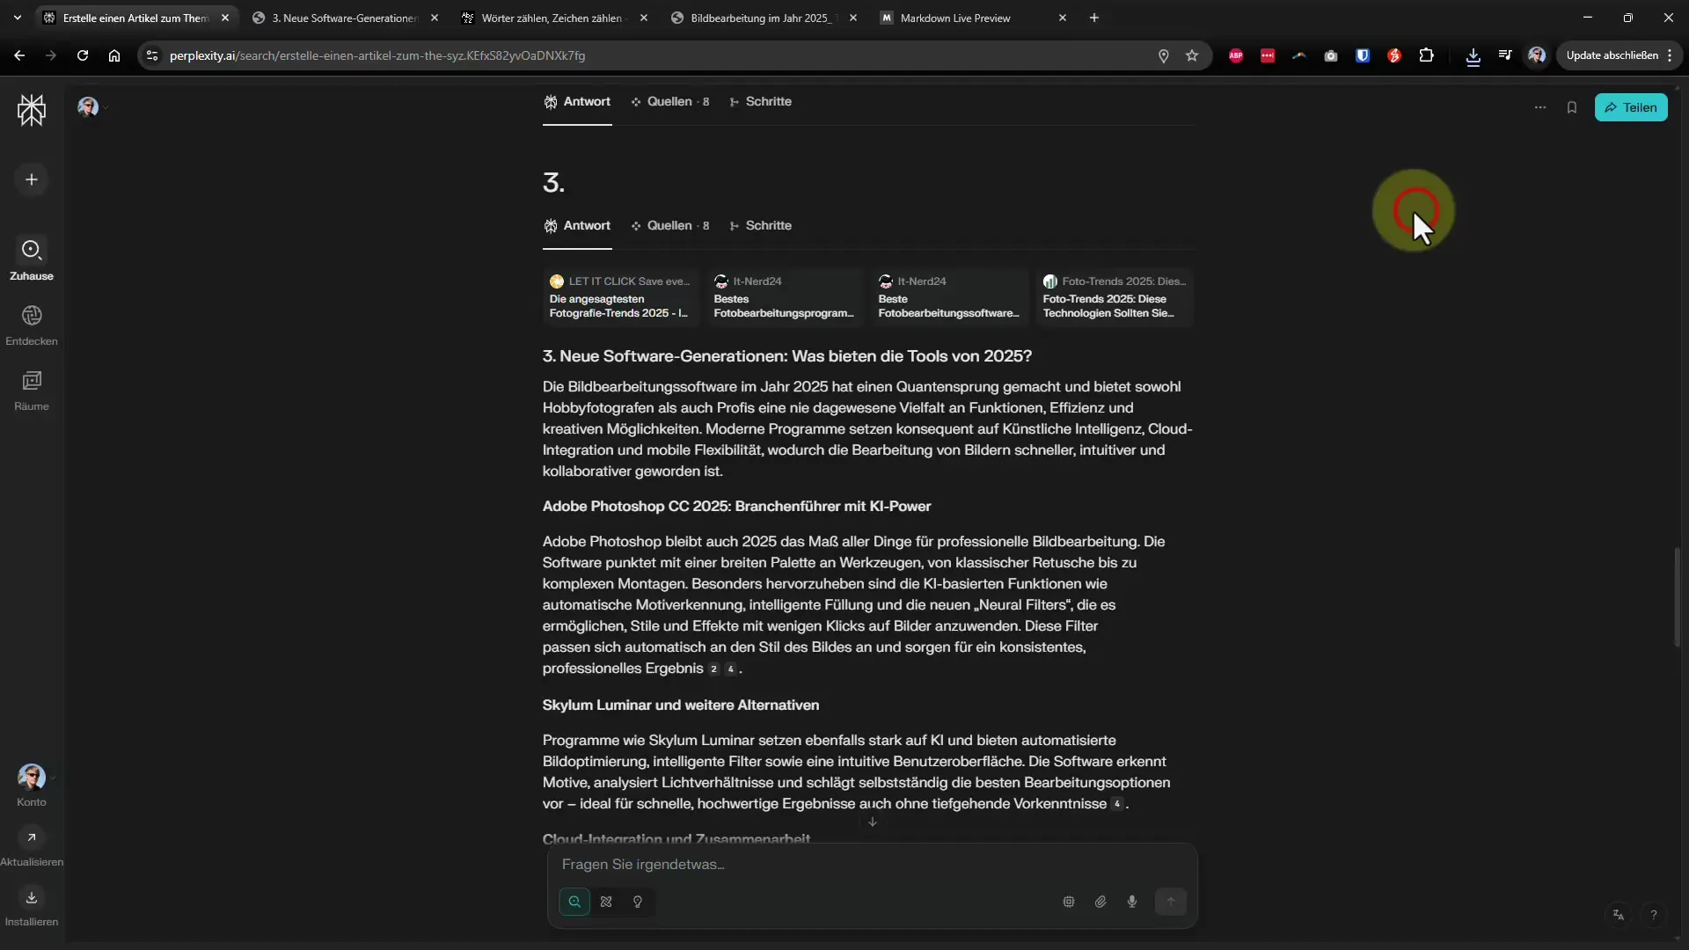The height and width of the screenshot is (950, 1689).
Task: Bookmark this thread with the bookmark icon
Action: [1572, 107]
